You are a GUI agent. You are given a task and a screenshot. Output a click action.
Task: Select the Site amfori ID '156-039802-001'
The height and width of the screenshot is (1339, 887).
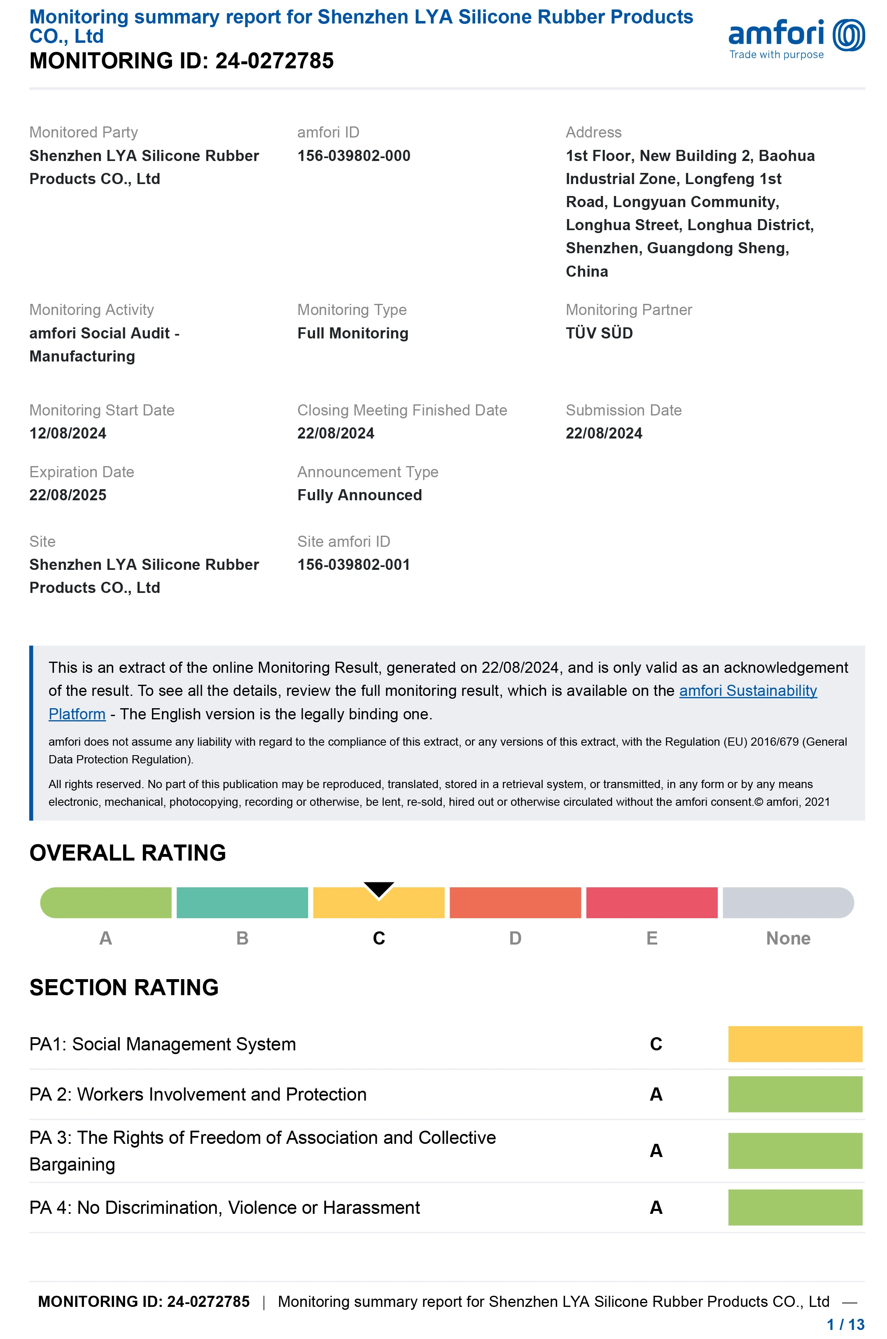[354, 565]
